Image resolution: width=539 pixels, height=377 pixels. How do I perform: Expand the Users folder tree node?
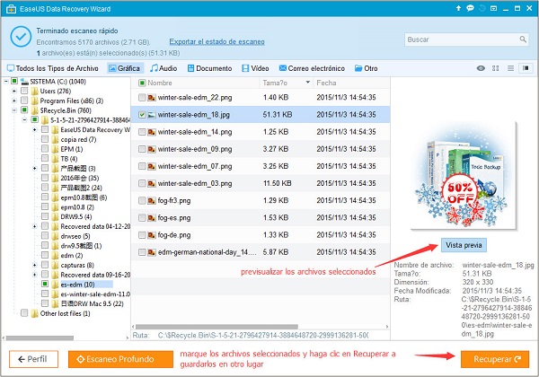pos(14,91)
